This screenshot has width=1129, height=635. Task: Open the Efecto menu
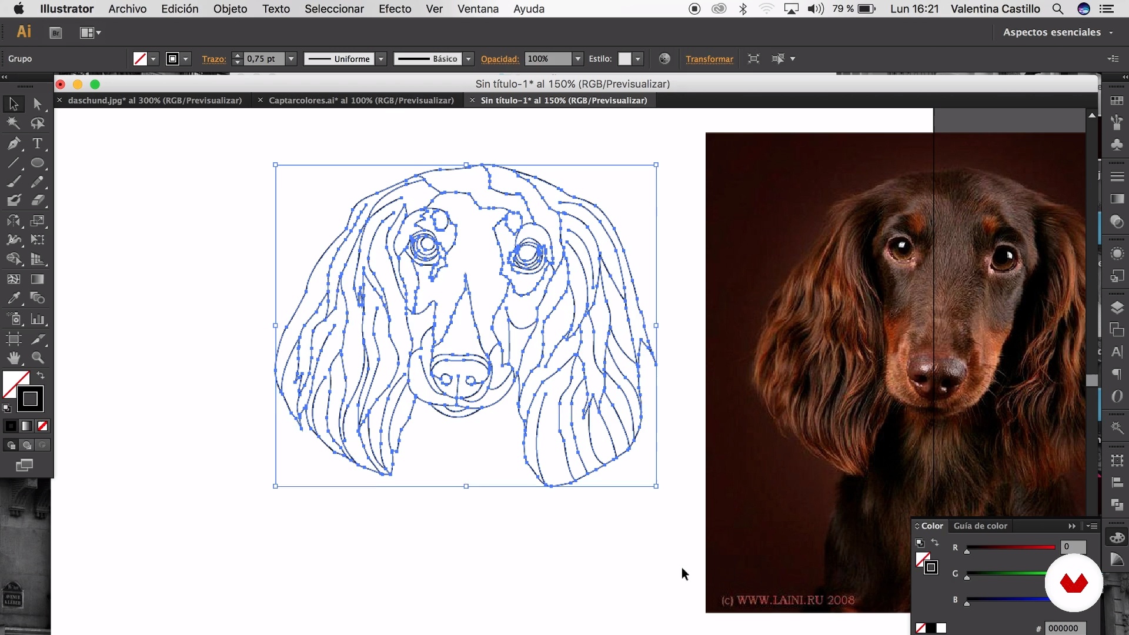tap(395, 9)
